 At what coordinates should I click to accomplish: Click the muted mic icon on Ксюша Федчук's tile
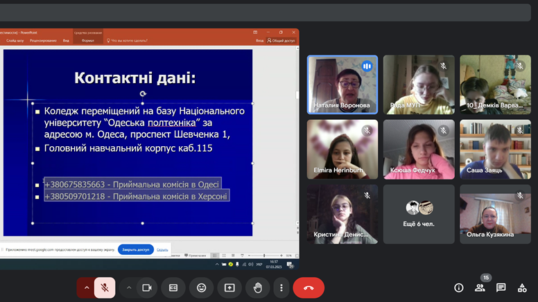[x=443, y=131]
